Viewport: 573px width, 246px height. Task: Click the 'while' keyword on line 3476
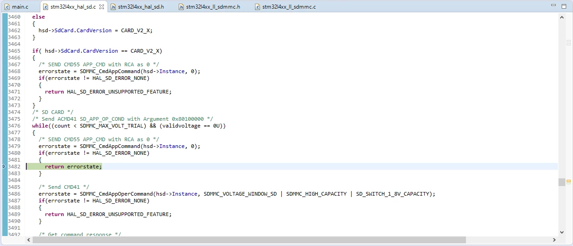[x=40, y=126]
